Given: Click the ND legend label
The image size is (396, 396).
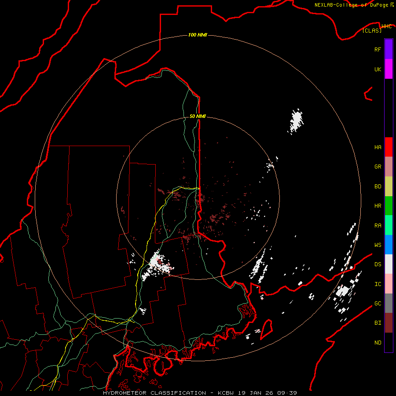Looking at the screenshot, I should pos(378,343).
